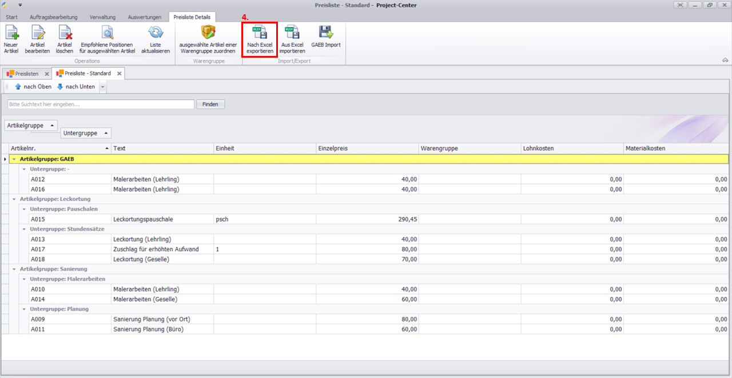Screen dimensions: 732x378
Task: Click into the search text field
Action: [x=101, y=104]
